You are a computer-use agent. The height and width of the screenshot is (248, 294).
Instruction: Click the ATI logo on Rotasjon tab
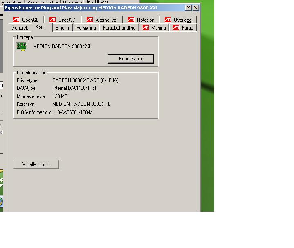click(131, 20)
